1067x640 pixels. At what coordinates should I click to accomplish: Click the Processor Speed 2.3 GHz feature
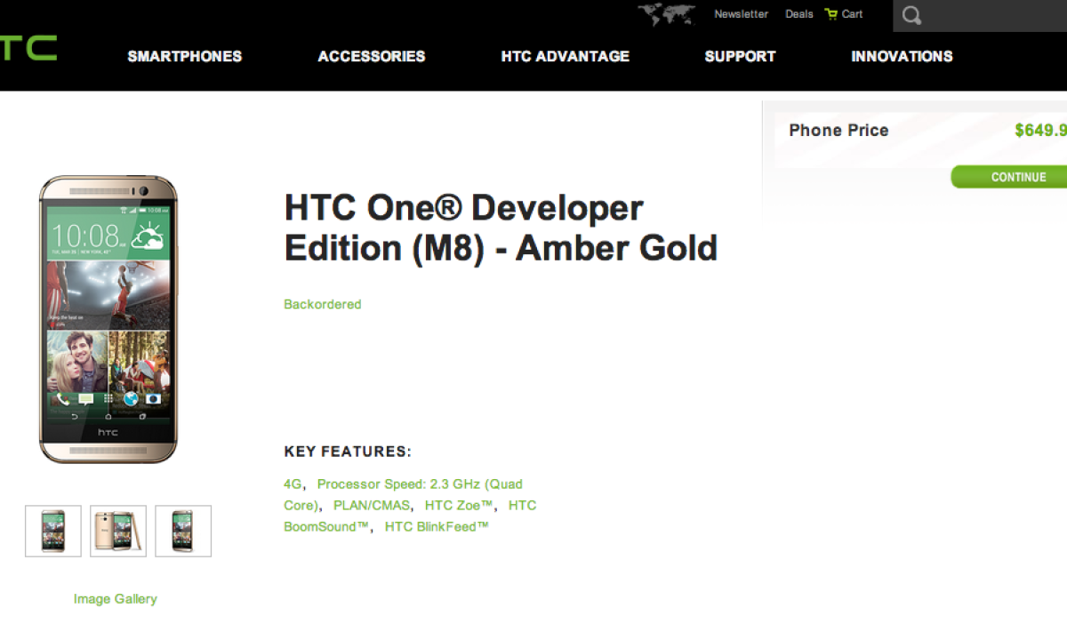pyautogui.click(x=403, y=495)
